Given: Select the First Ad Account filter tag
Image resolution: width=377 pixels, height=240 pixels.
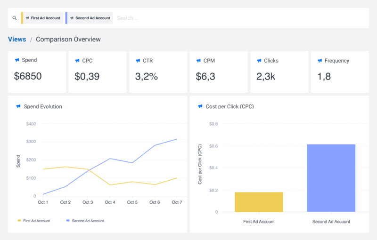Looking at the screenshot, I should 43,18.
